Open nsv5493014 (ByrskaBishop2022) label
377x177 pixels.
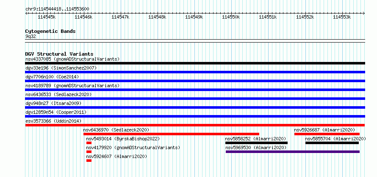point(123,139)
